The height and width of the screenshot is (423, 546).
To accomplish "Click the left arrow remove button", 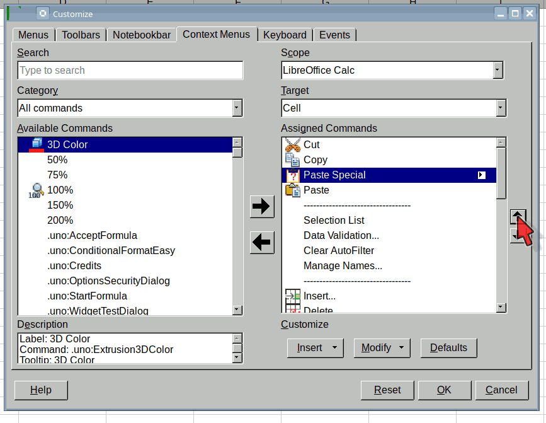I will click(x=261, y=242).
